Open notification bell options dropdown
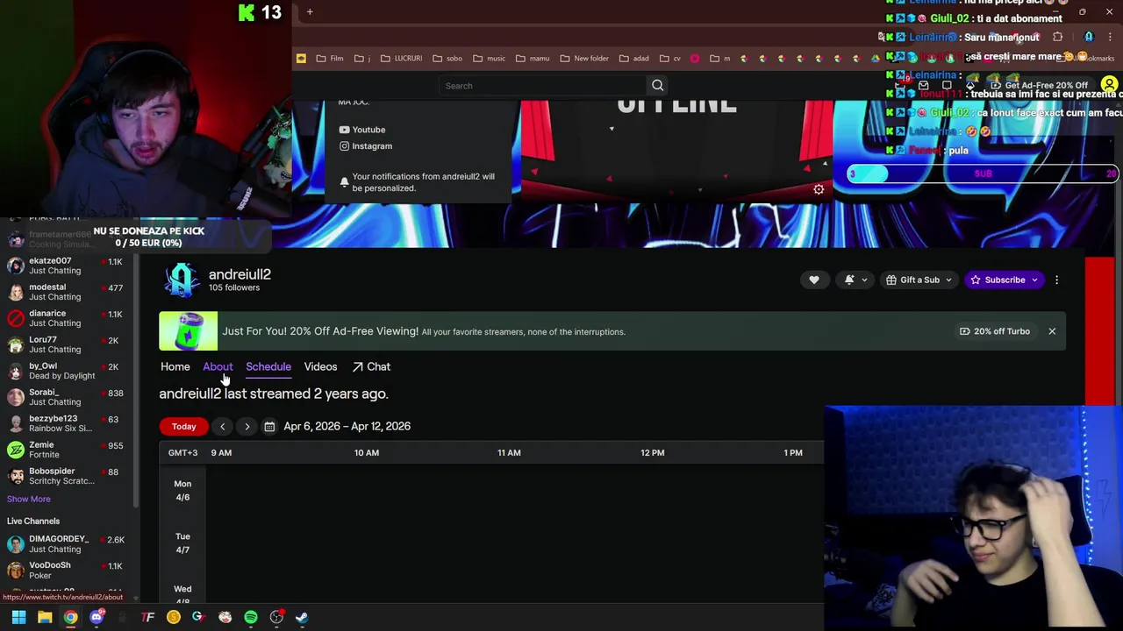1123x631 pixels. click(x=855, y=280)
